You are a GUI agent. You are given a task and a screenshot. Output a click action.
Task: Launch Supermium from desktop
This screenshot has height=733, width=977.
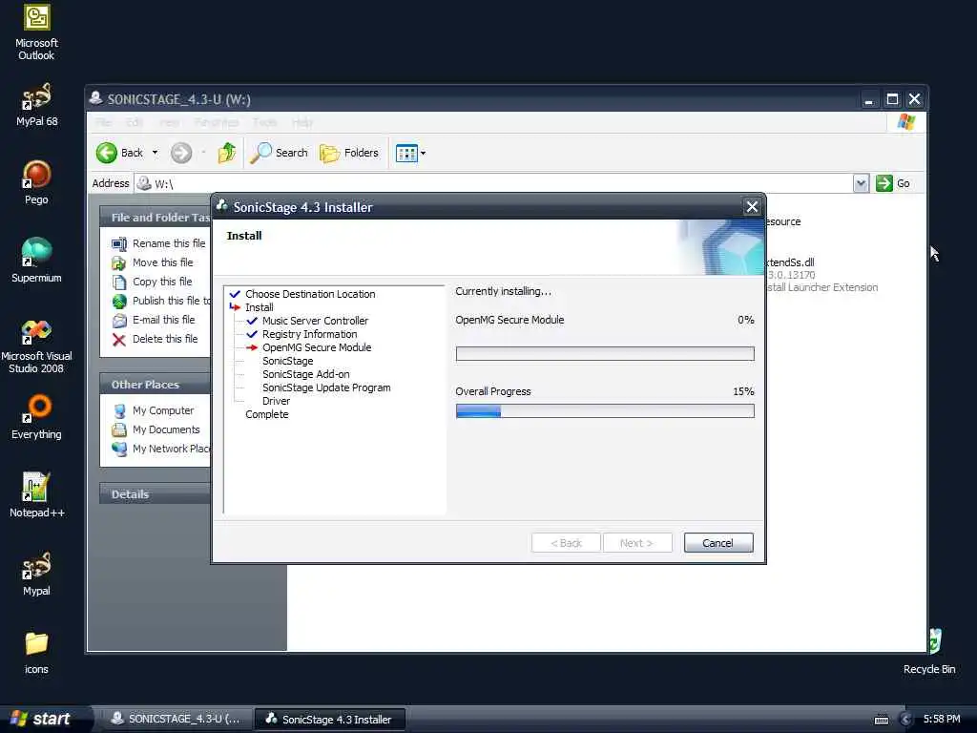(36, 261)
